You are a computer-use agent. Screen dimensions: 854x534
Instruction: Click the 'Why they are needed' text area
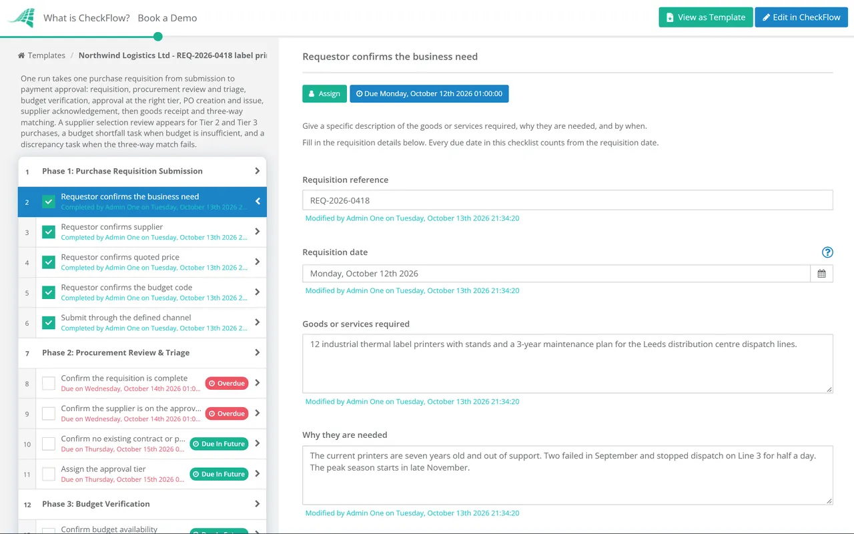coord(568,475)
